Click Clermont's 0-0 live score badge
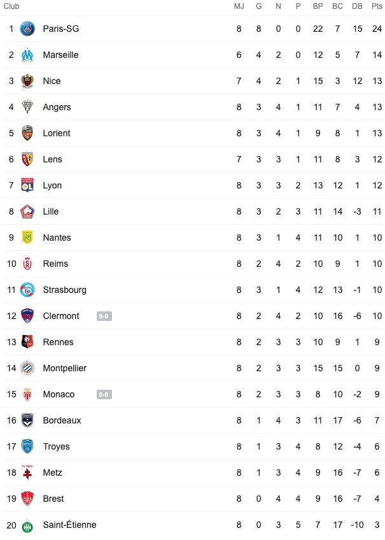 (104, 316)
